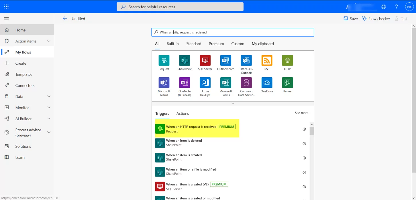Open the settings gear icon
This screenshot has width=416, height=200.
(383, 7)
